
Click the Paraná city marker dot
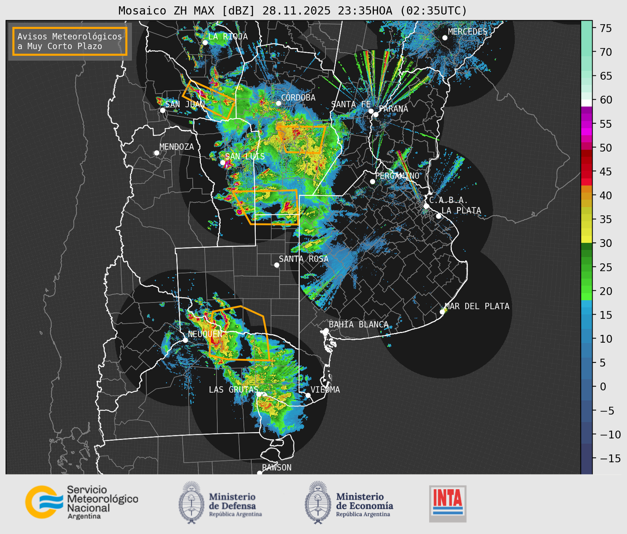pyautogui.click(x=376, y=114)
